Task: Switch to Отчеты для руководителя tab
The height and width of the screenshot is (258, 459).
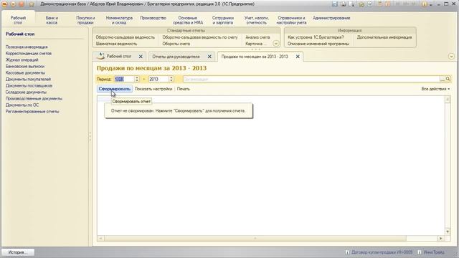Action: [x=176, y=57]
